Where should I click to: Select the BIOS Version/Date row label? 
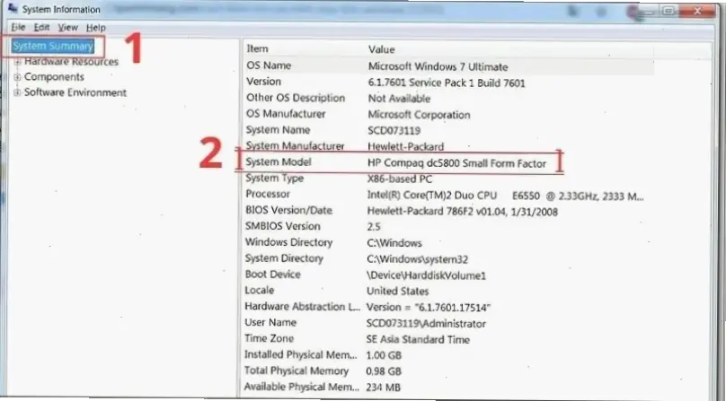tap(288, 210)
